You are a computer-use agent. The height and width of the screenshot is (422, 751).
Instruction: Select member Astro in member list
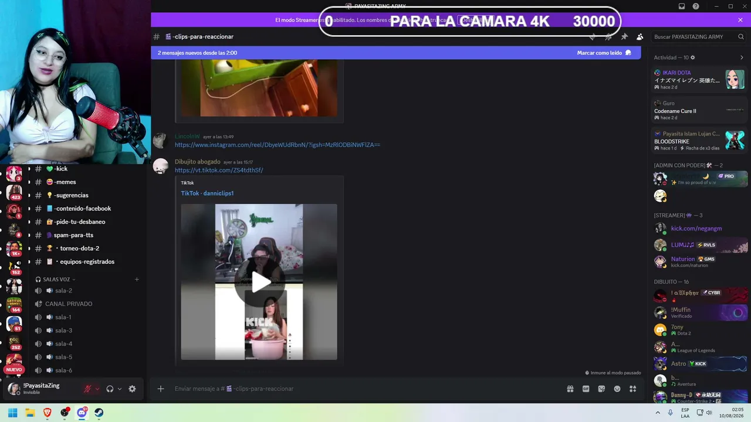tap(699, 363)
